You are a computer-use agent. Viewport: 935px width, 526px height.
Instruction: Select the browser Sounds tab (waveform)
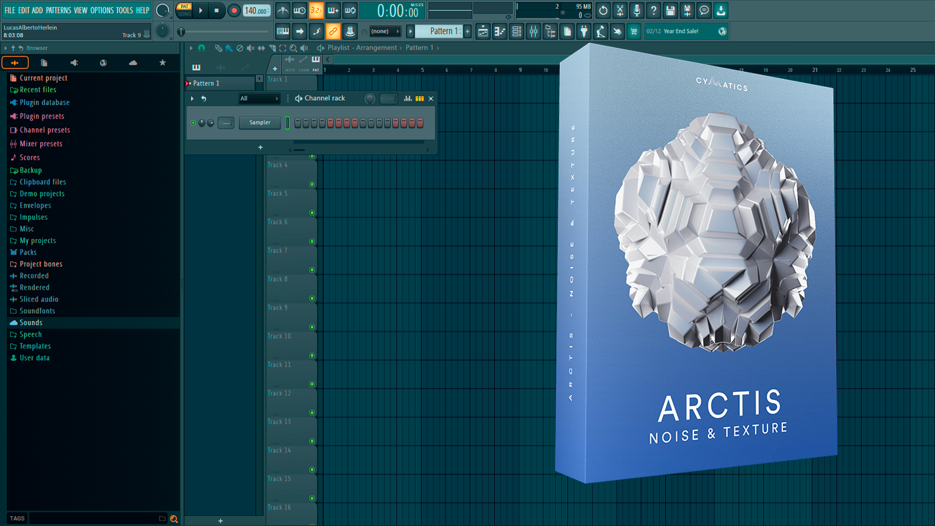[x=15, y=62]
